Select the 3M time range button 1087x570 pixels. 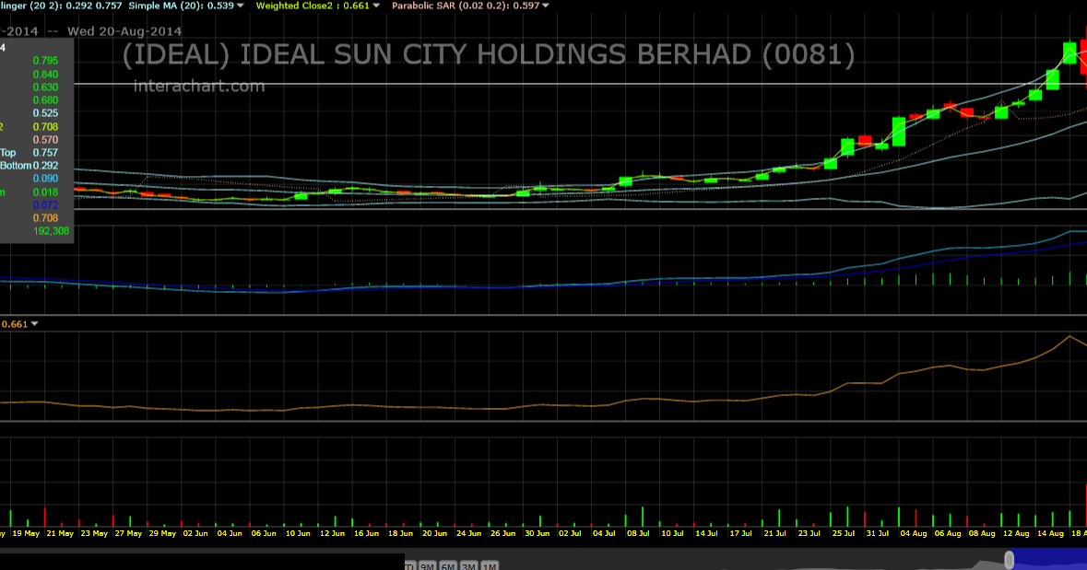tap(468, 565)
